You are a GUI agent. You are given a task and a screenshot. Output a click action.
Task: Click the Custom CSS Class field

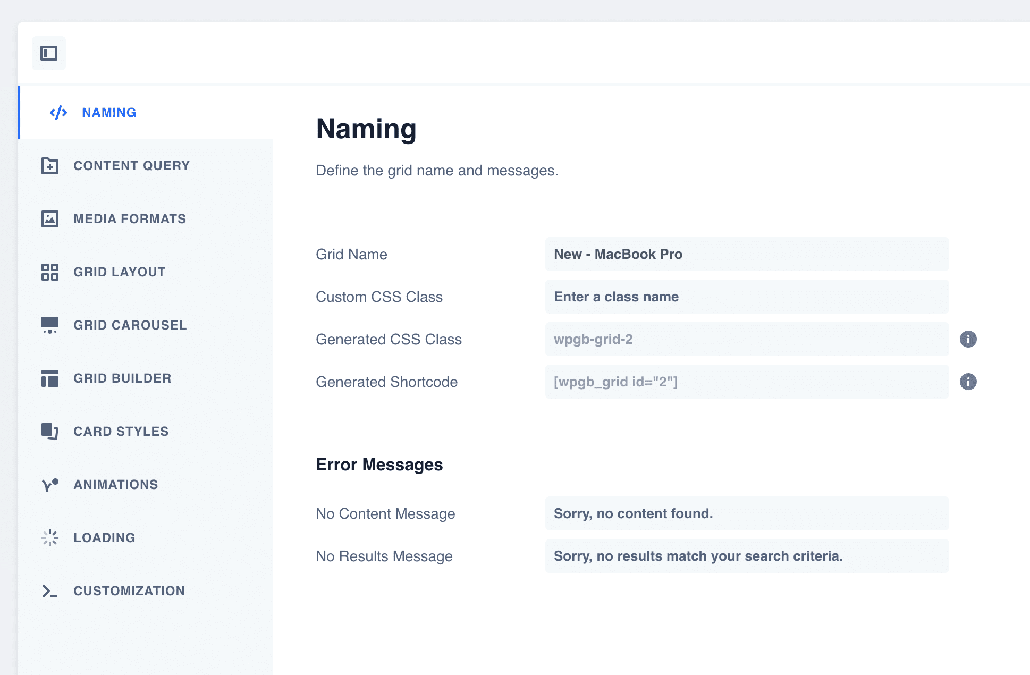pyautogui.click(x=747, y=297)
